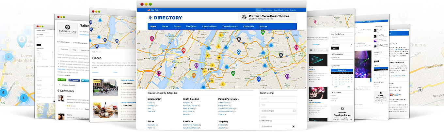Click the red heart map pin
This screenshot has width=444, height=132.
click(183, 51)
